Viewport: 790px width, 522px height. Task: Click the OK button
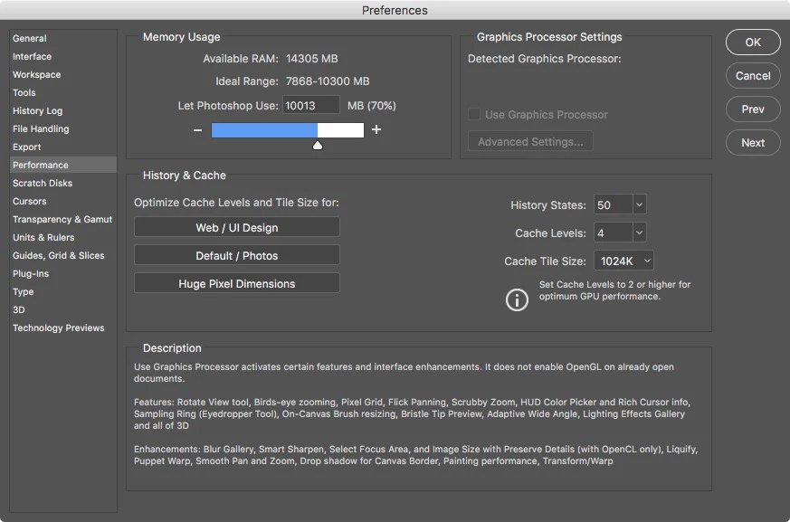(x=753, y=43)
